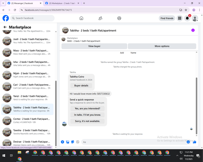View site information icon in address bar

(22, 10)
